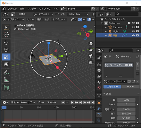Image resolution: width=141 pixels, height=128 pixels.
Task: Switch perspective/orthographic grid icon
Action: 91,62
